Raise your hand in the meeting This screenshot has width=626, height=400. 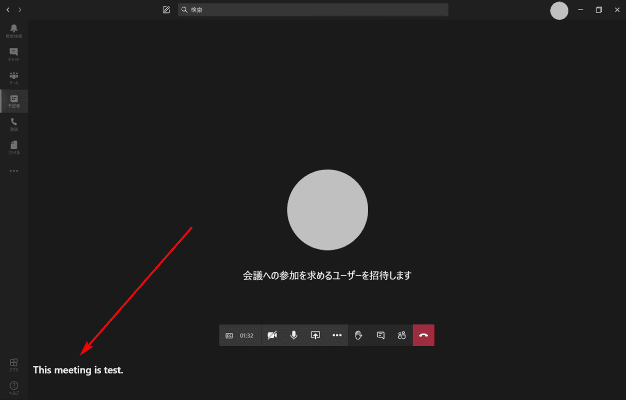click(x=359, y=335)
